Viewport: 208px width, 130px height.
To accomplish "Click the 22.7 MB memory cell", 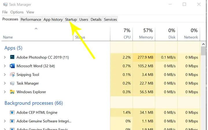I will [144, 83].
